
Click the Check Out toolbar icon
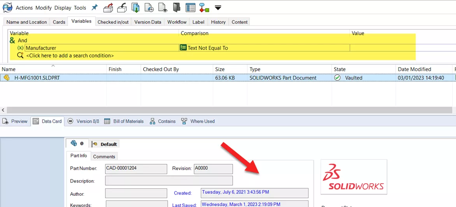[x=109, y=7]
